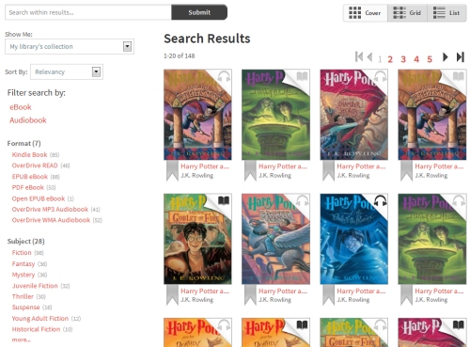
Task: Open the Order of the Phoenix cover thumbnail
Action: click(x=353, y=239)
